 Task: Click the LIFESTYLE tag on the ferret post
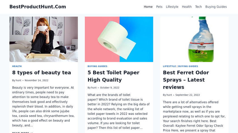coord(169,66)
